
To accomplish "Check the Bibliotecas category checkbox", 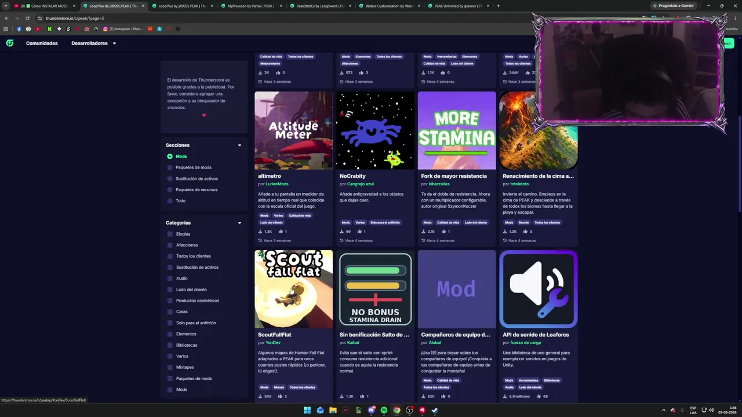I will (170, 345).
